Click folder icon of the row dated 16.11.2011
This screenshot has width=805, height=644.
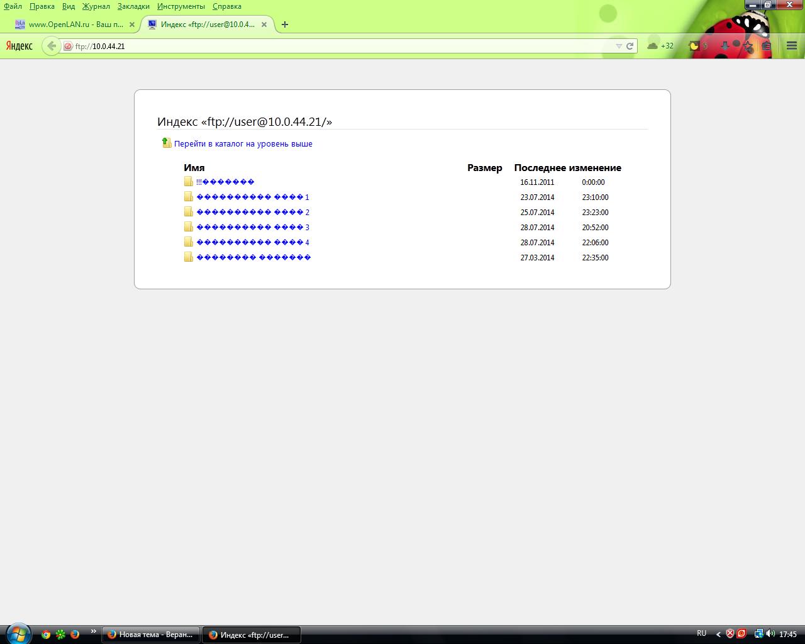pos(189,181)
